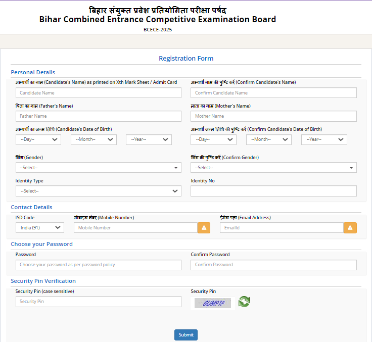
Task: Open the Confirm Gender dropdown
Action: click(273, 168)
